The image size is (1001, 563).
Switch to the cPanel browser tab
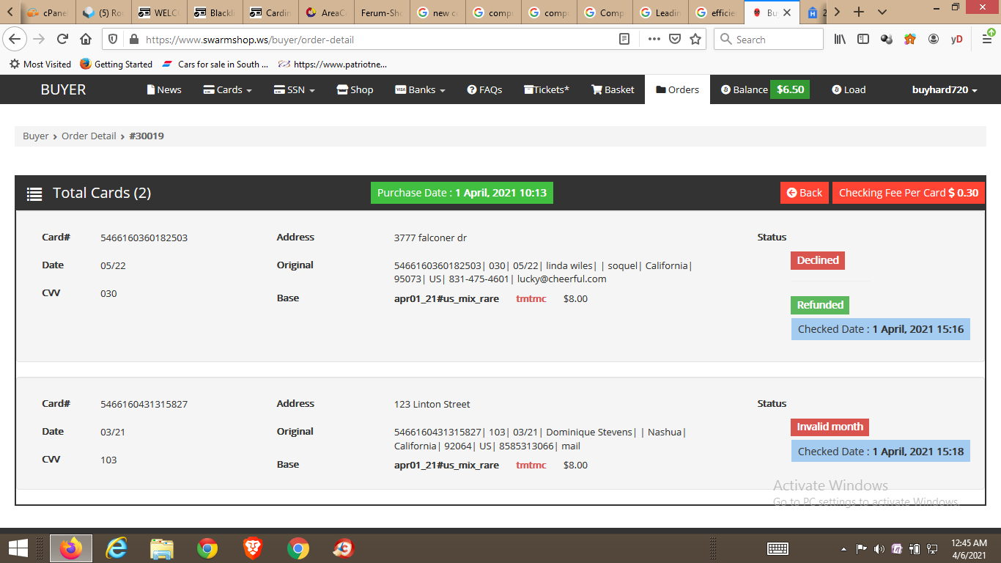point(48,12)
